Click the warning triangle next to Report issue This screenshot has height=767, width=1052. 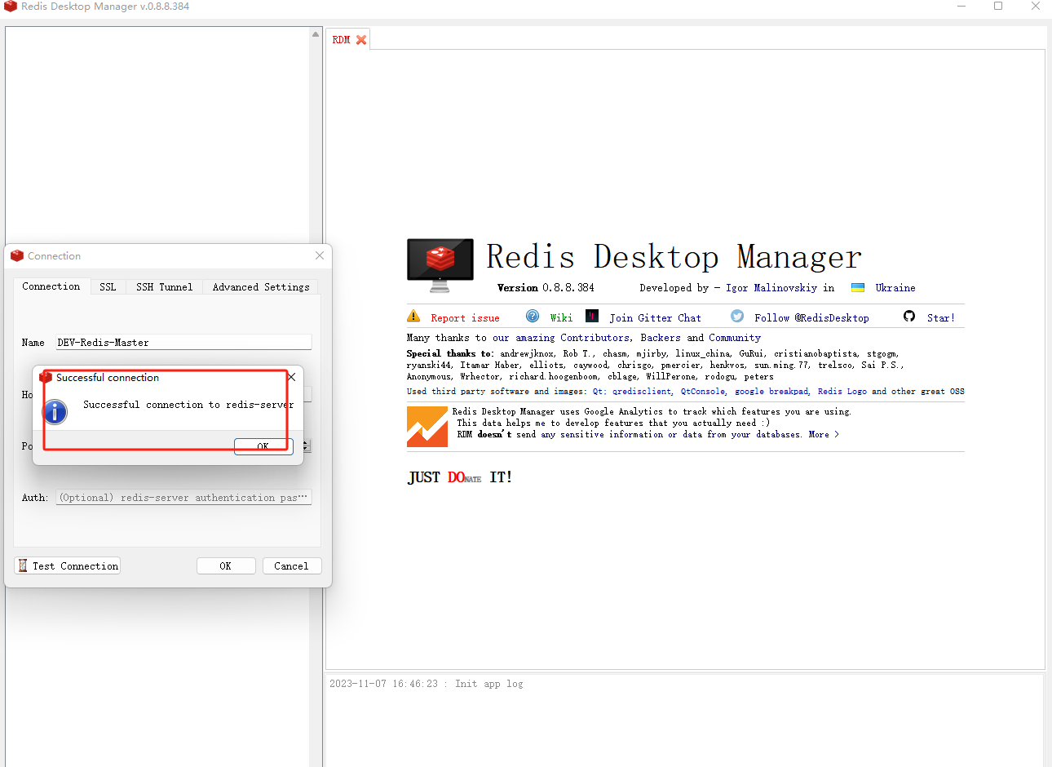[x=413, y=317]
